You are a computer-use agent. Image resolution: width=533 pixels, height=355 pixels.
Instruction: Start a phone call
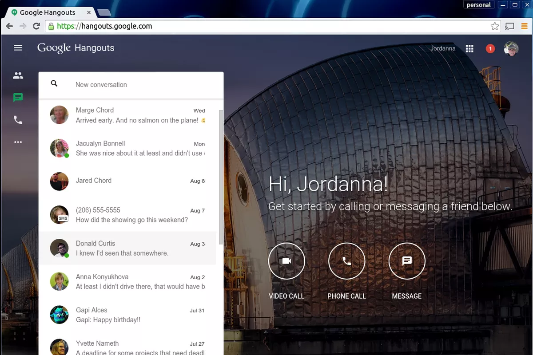pos(346,261)
